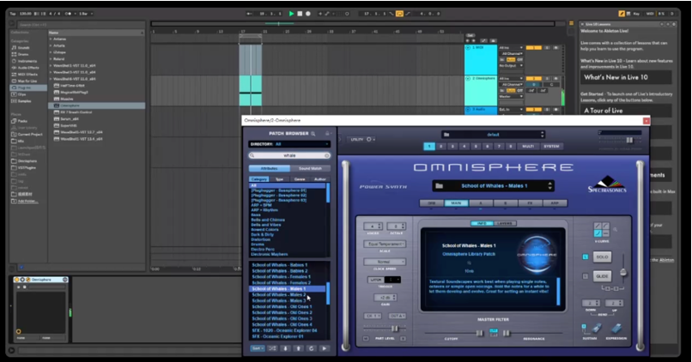Open the Sort menu in the Patch Browser footer
The height and width of the screenshot is (362, 692).
(258, 348)
